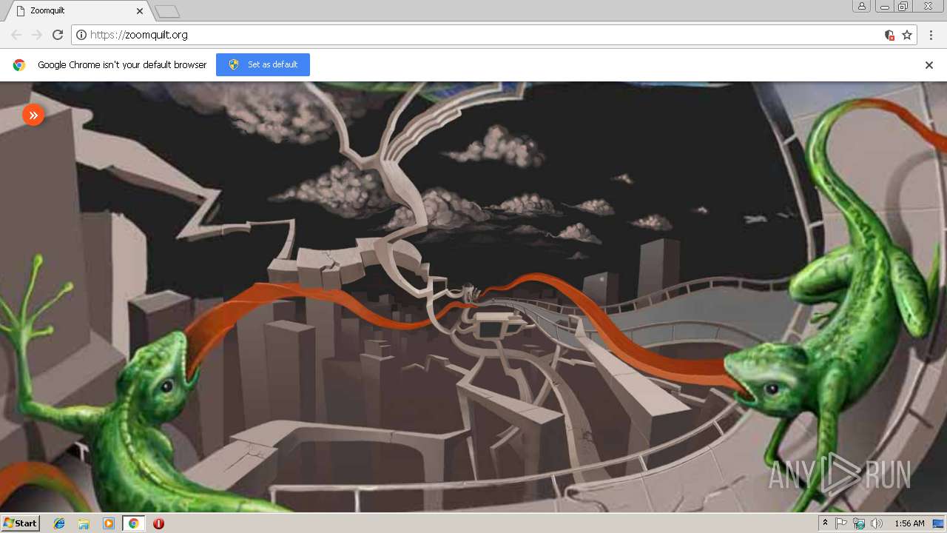View site information icon in address bar
This screenshot has width=947, height=533.
pyautogui.click(x=81, y=35)
